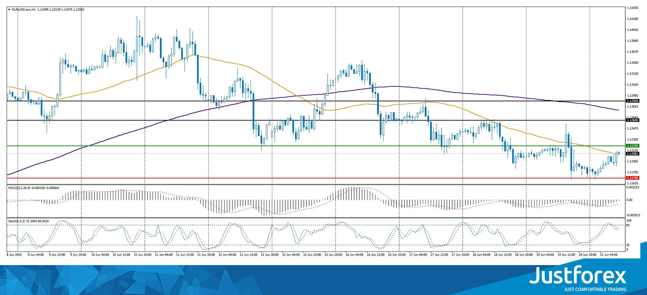
Task: Click the 9 Jun 12:00 time label
Action: pyautogui.click(x=57, y=255)
